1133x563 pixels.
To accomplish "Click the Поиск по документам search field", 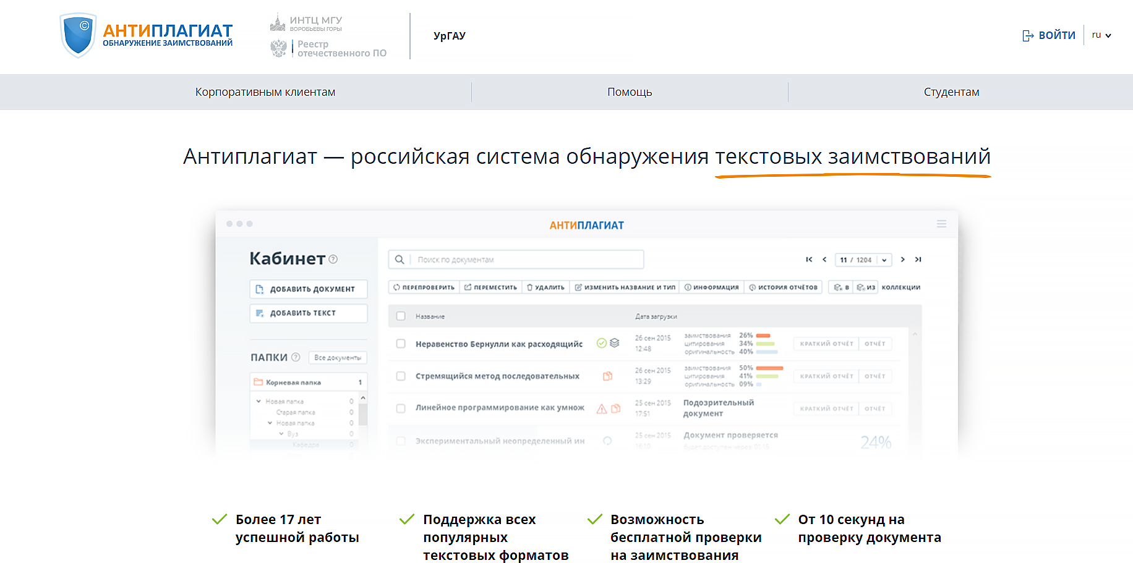I will (x=516, y=260).
